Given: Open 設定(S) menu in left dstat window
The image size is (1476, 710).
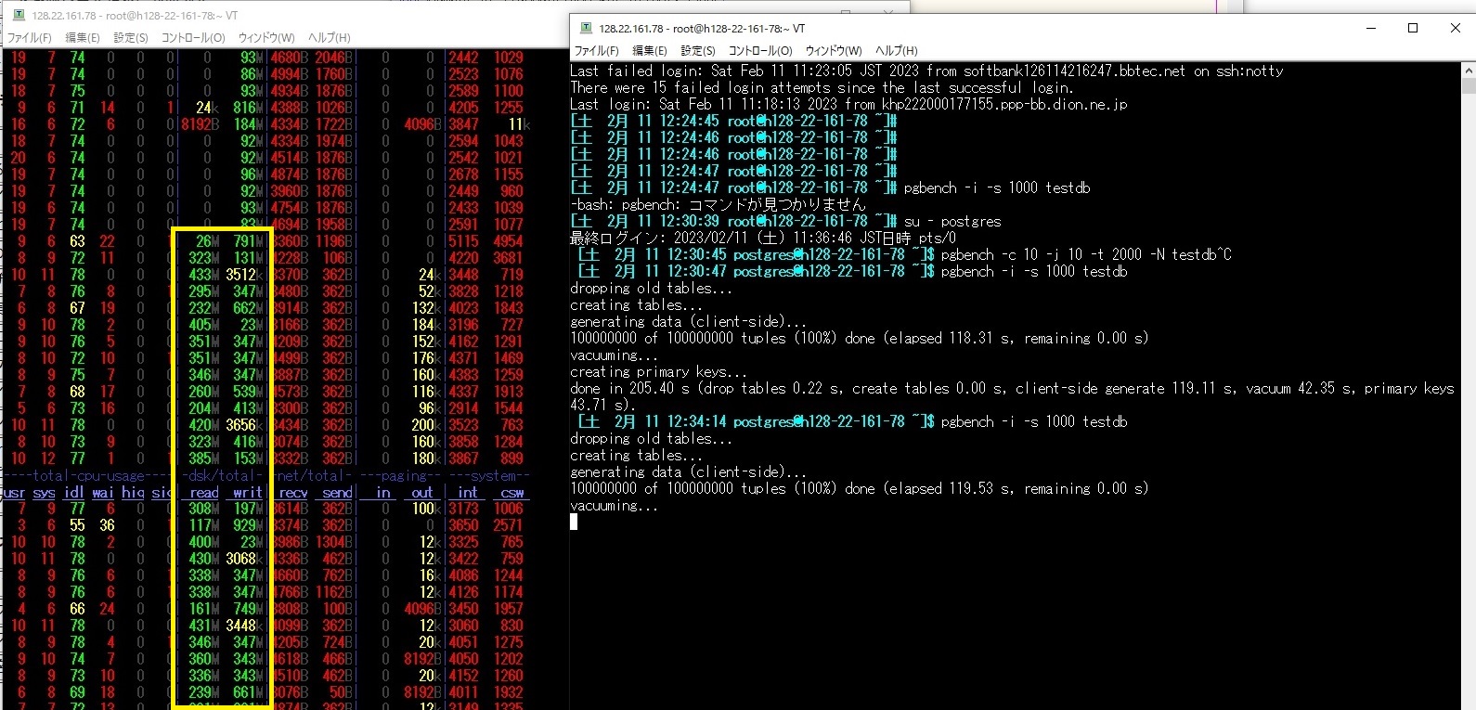Looking at the screenshot, I should pyautogui.click(x=130, y=38).
